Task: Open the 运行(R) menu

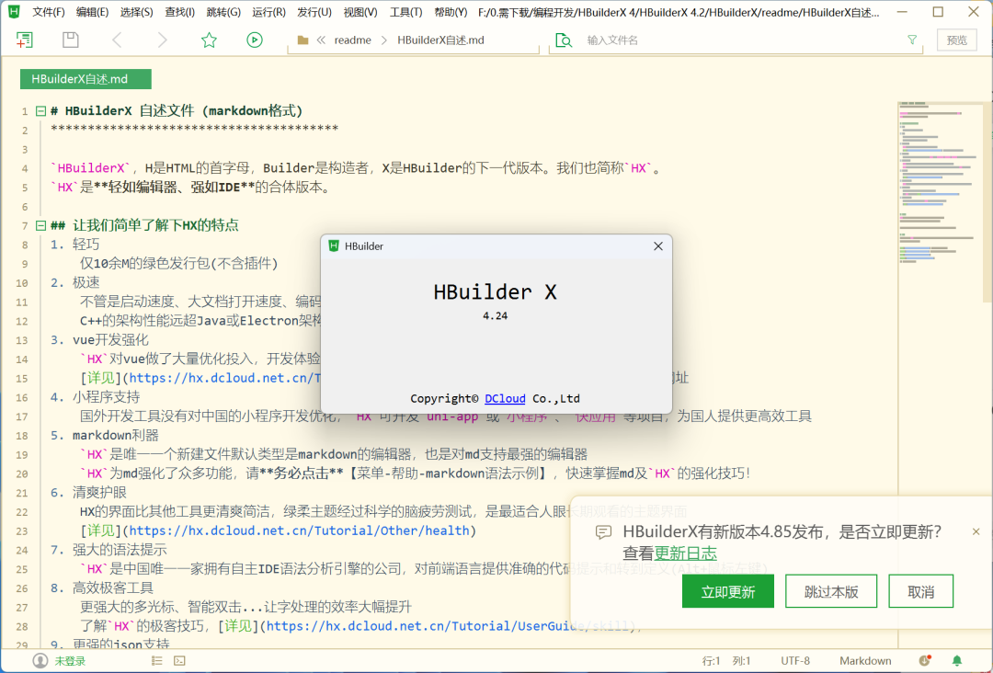Action: click(268, 12)
